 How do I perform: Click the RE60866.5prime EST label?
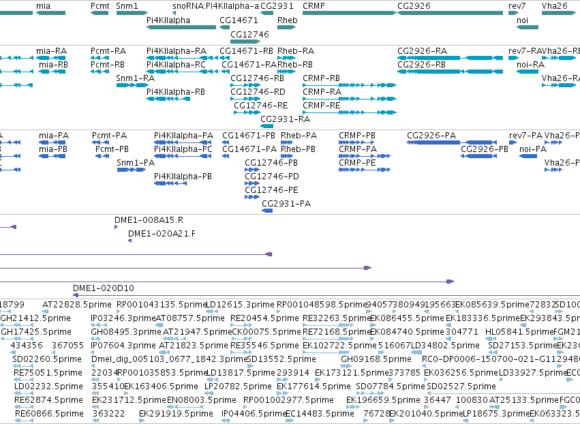[49, 414]
